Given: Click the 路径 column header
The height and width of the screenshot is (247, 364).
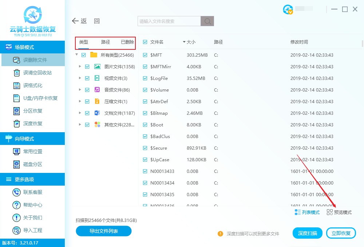Looking at the screenshot, I should [218, 42].
